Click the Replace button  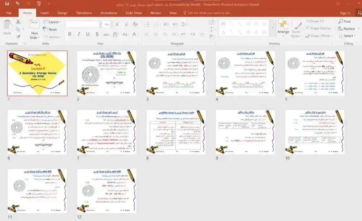[x=346, y=29]
